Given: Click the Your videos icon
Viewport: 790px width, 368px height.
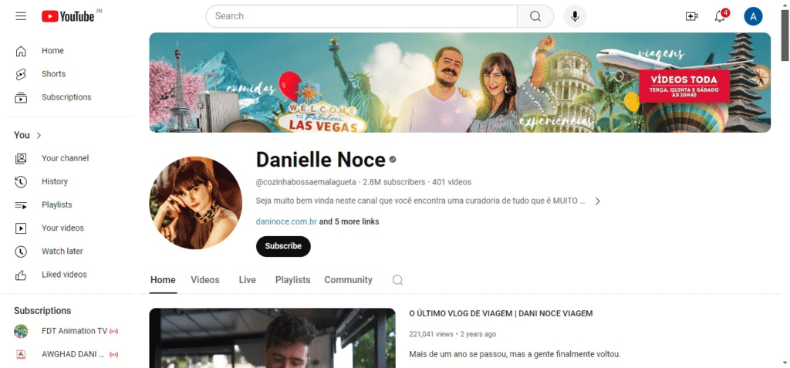Looking at the screenshot, I should (x=21, y=228).
